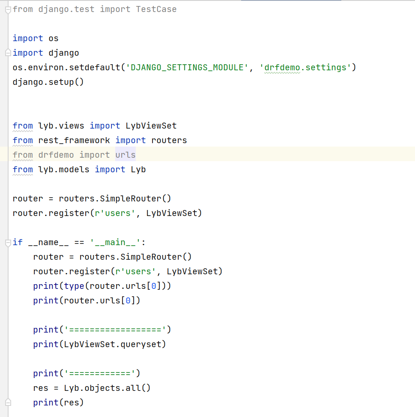Click 'environ' in the os.environ.setdefault line
The width and height of the screenshot is (415, 417).
(x=46, y=68)
